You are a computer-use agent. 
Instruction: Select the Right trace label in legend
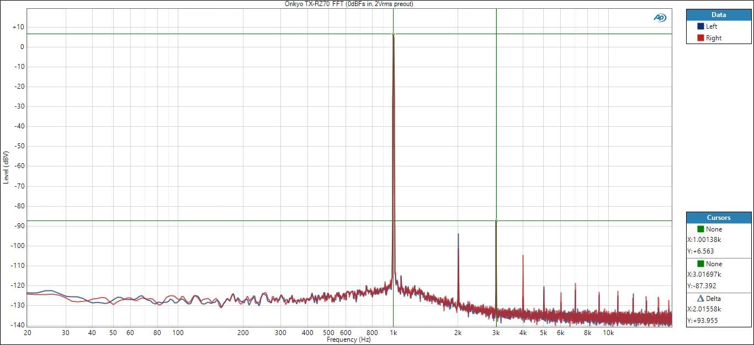point(713,38)
